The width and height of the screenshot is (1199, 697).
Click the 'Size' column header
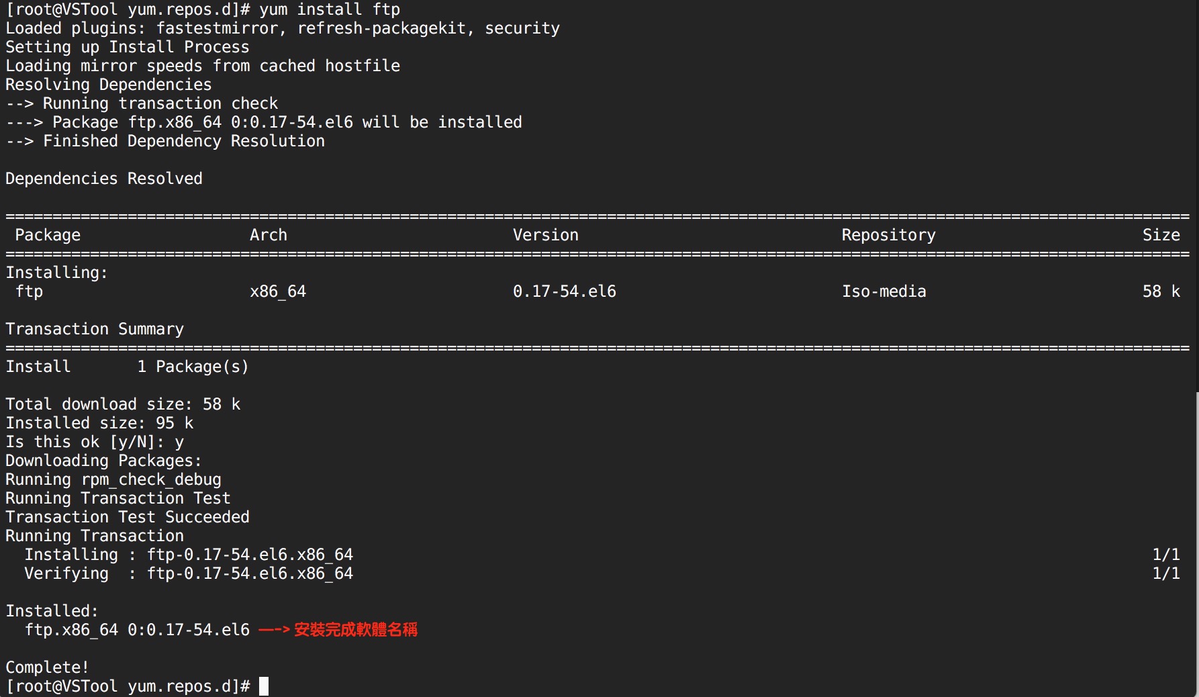[1161, 235]
